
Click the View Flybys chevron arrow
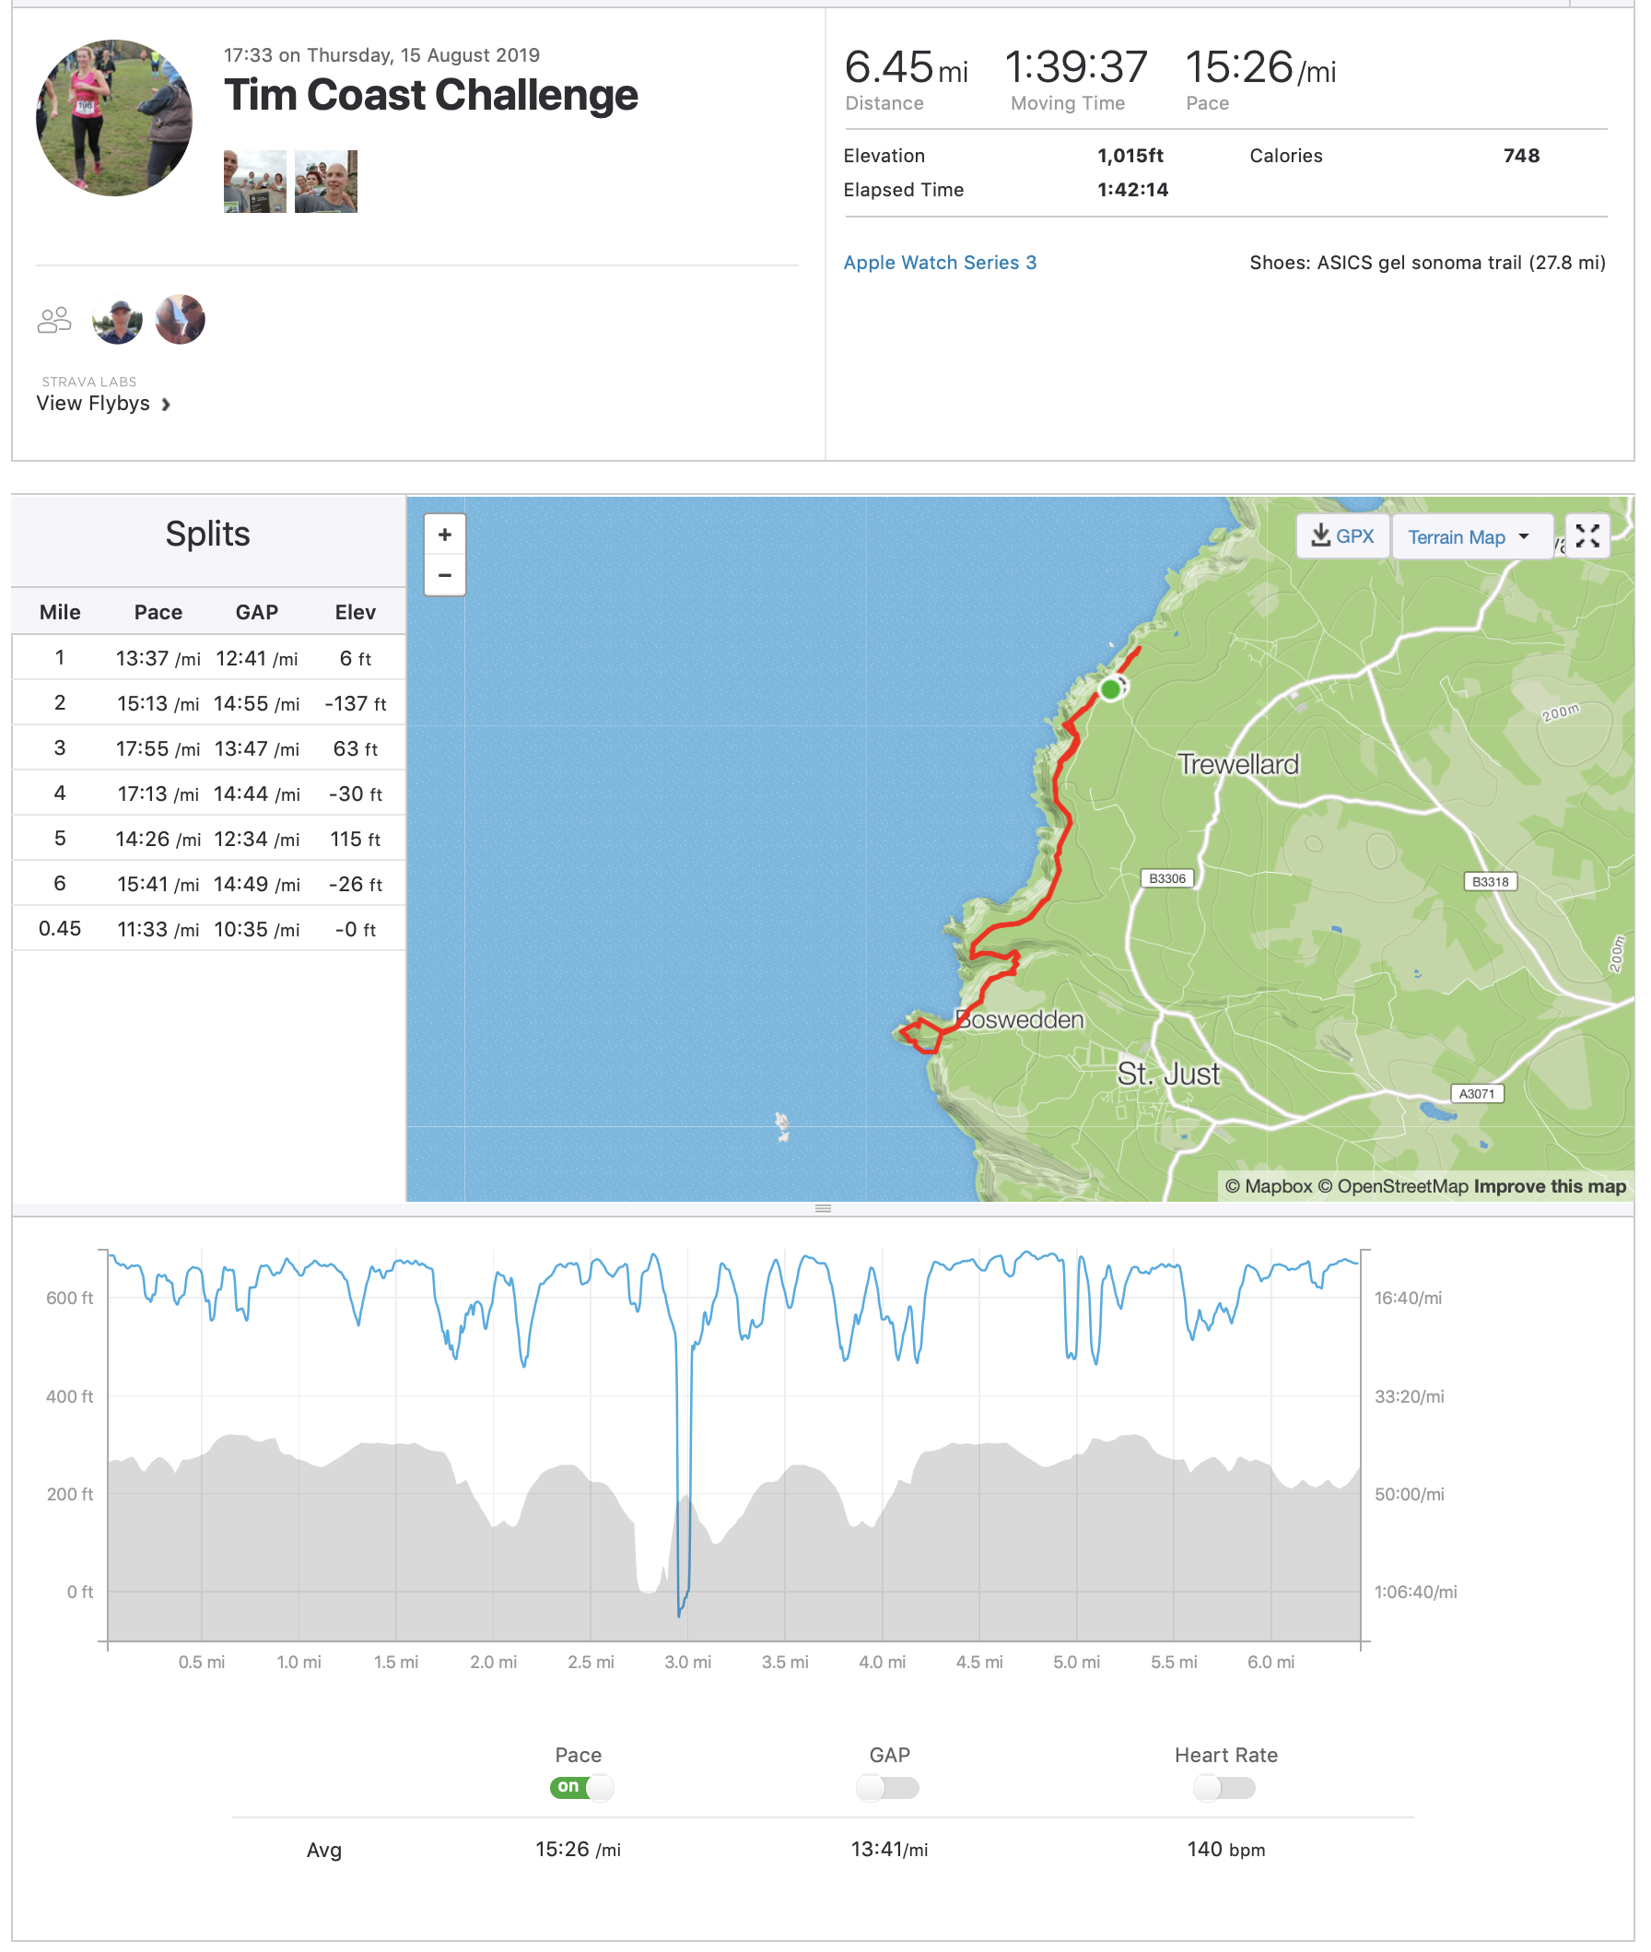click(x=166, y=405)
